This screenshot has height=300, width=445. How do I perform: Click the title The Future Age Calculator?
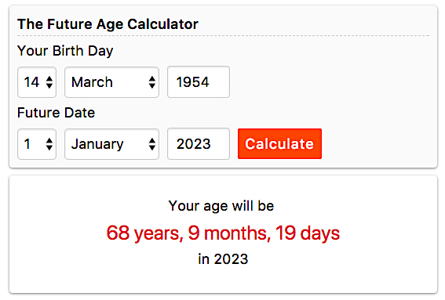tap(108, 24)
